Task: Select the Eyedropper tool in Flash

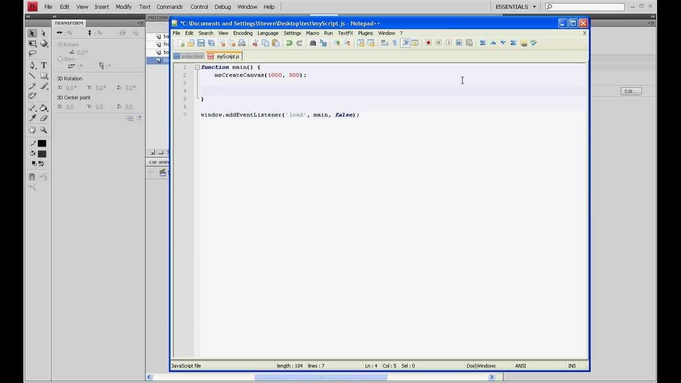Action: coord(32,118)
